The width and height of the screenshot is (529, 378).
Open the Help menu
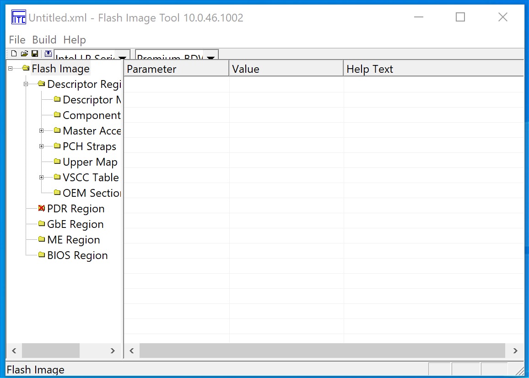click(75, 40)
